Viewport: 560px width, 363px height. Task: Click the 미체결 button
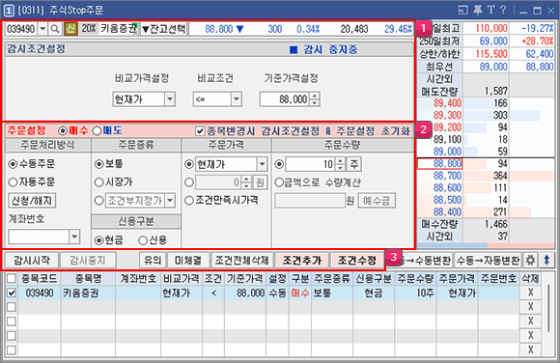[188, 260]
